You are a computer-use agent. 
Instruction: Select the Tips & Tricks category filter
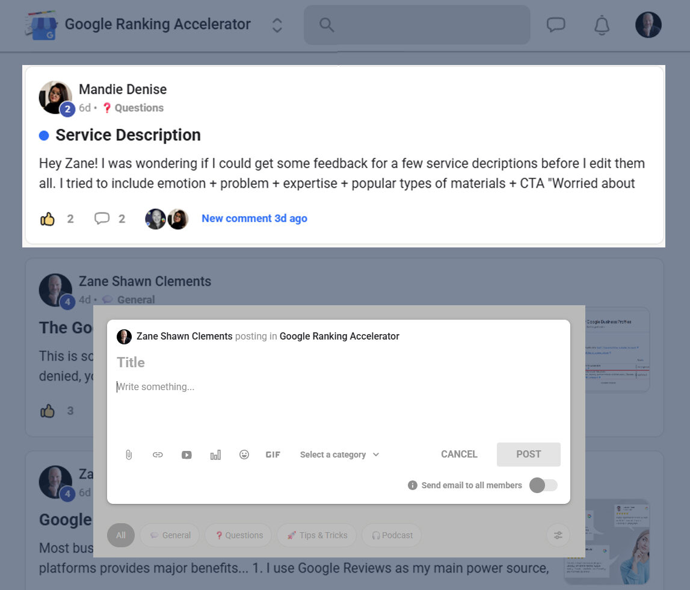point(316,535)
